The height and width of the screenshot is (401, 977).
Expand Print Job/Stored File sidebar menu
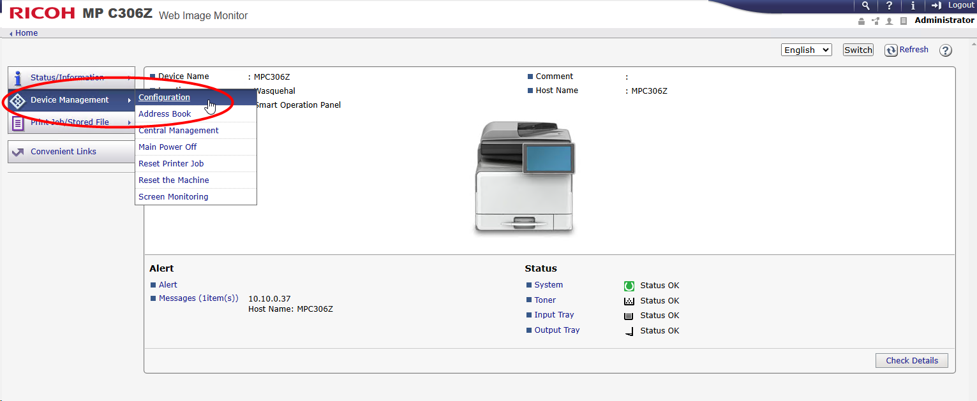click(71, 122)
